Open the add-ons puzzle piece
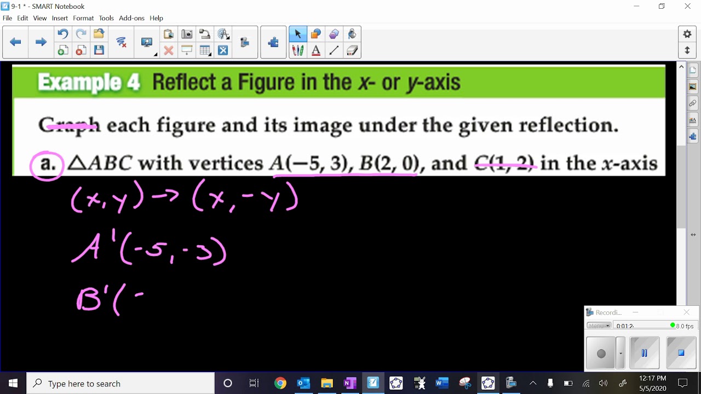This screenshot has height=394, width=701. click(273, 42)
